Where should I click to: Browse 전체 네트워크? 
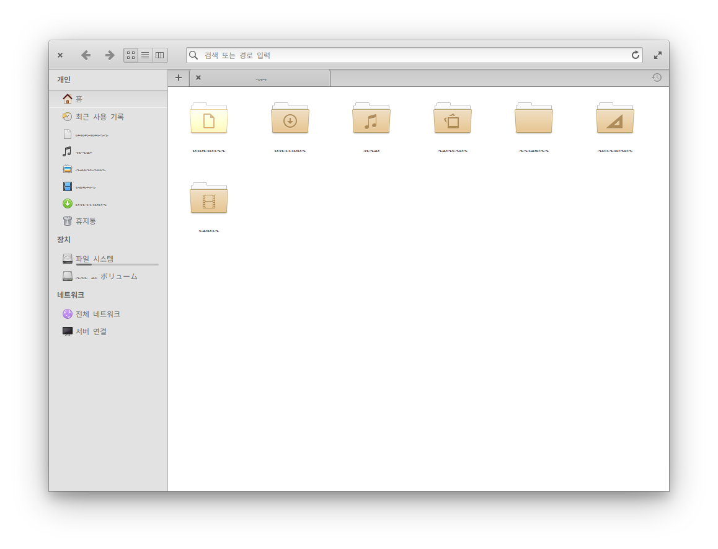[x=108, y=315]
